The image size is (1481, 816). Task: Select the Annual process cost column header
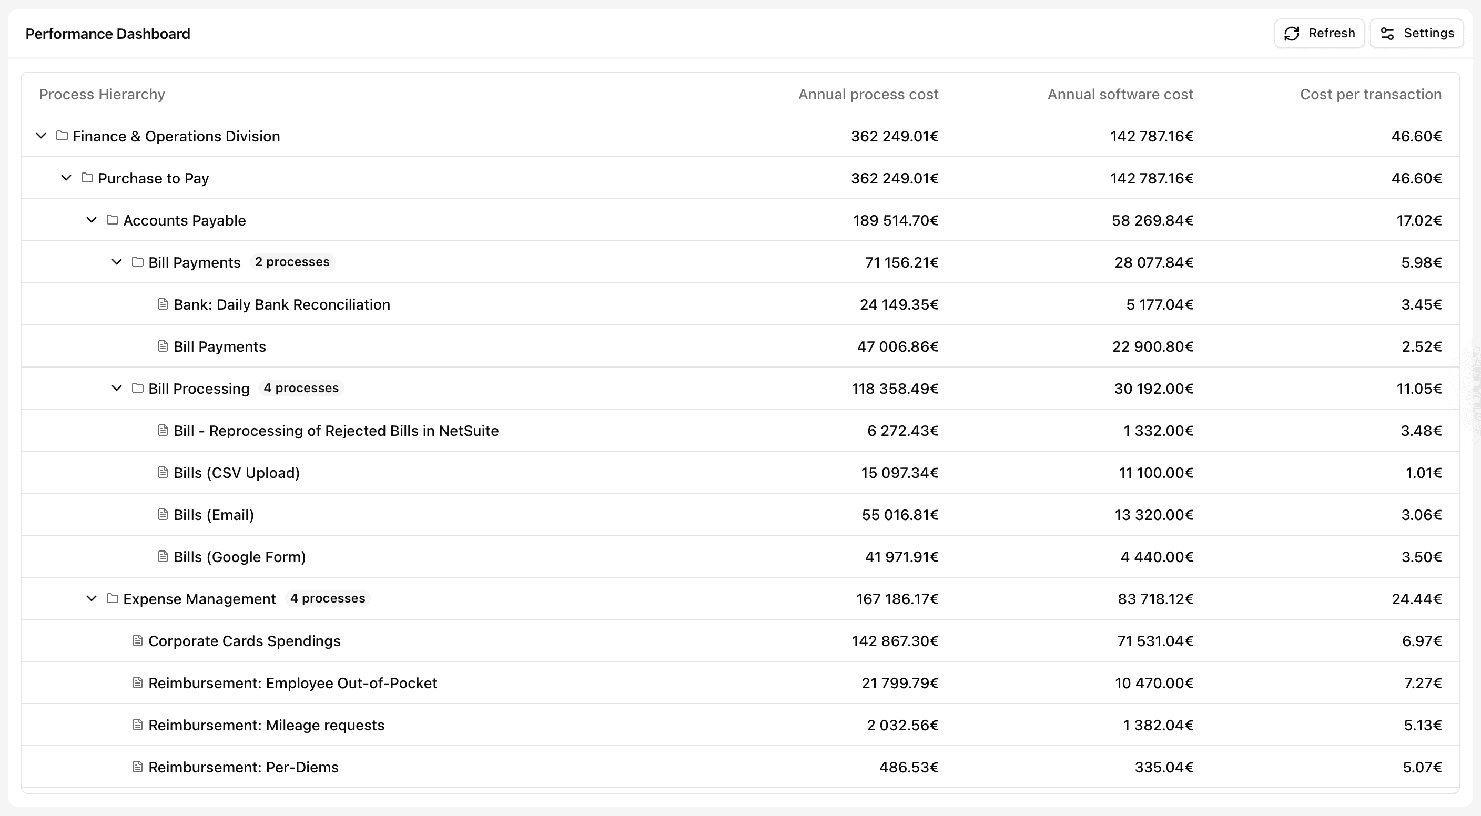click(868, 94)
